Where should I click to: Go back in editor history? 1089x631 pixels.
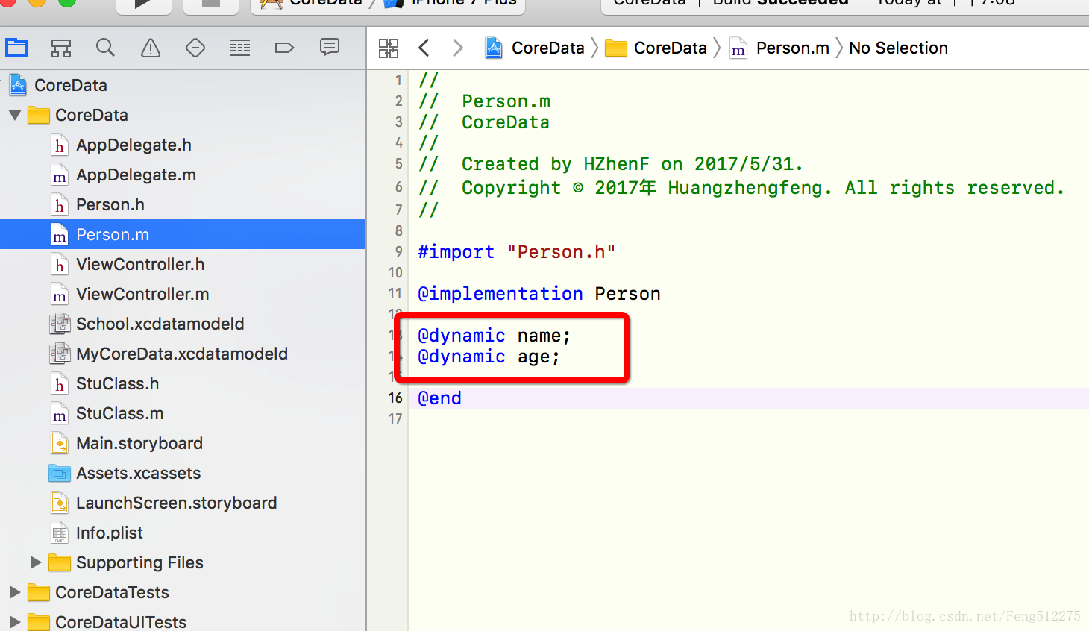424,48
